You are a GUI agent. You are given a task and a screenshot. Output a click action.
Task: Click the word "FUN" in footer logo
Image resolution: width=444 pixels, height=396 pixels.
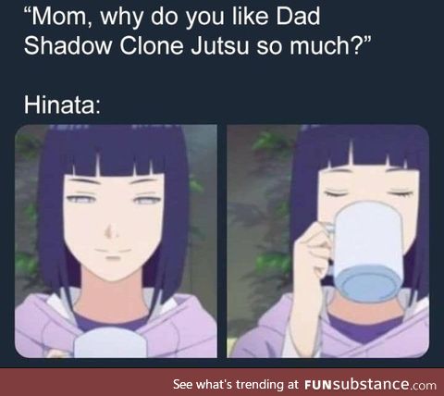(x=317, y=385)
